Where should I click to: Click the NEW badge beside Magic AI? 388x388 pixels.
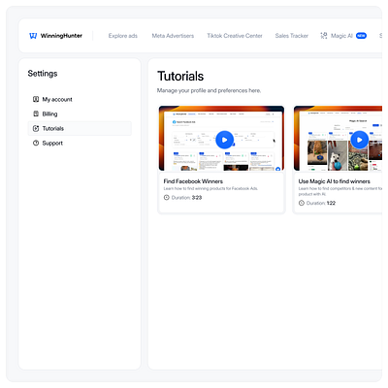point(361,36)
